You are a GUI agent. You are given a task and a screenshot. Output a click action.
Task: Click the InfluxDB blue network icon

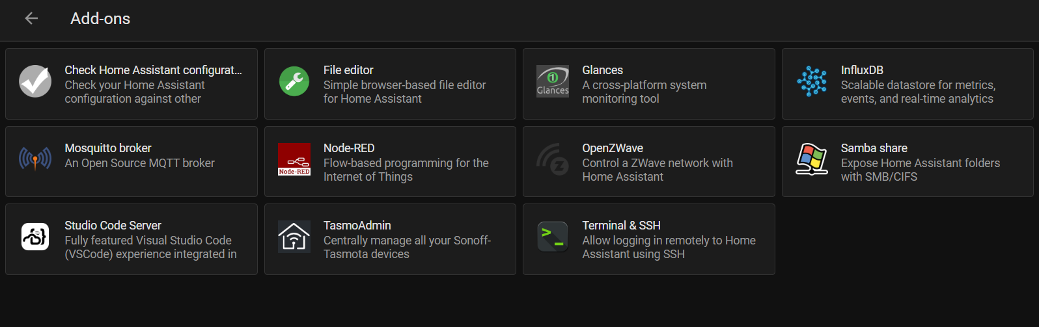click(x=812, y=81)
